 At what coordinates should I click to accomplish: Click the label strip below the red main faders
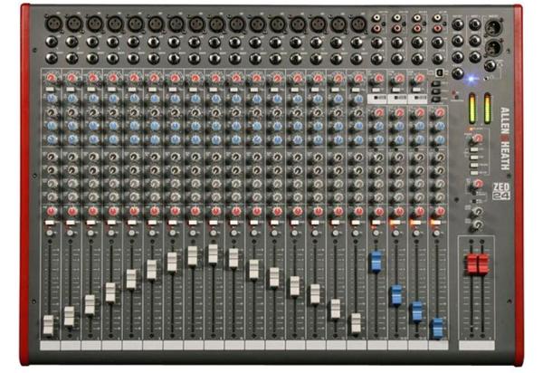(476, 345)
